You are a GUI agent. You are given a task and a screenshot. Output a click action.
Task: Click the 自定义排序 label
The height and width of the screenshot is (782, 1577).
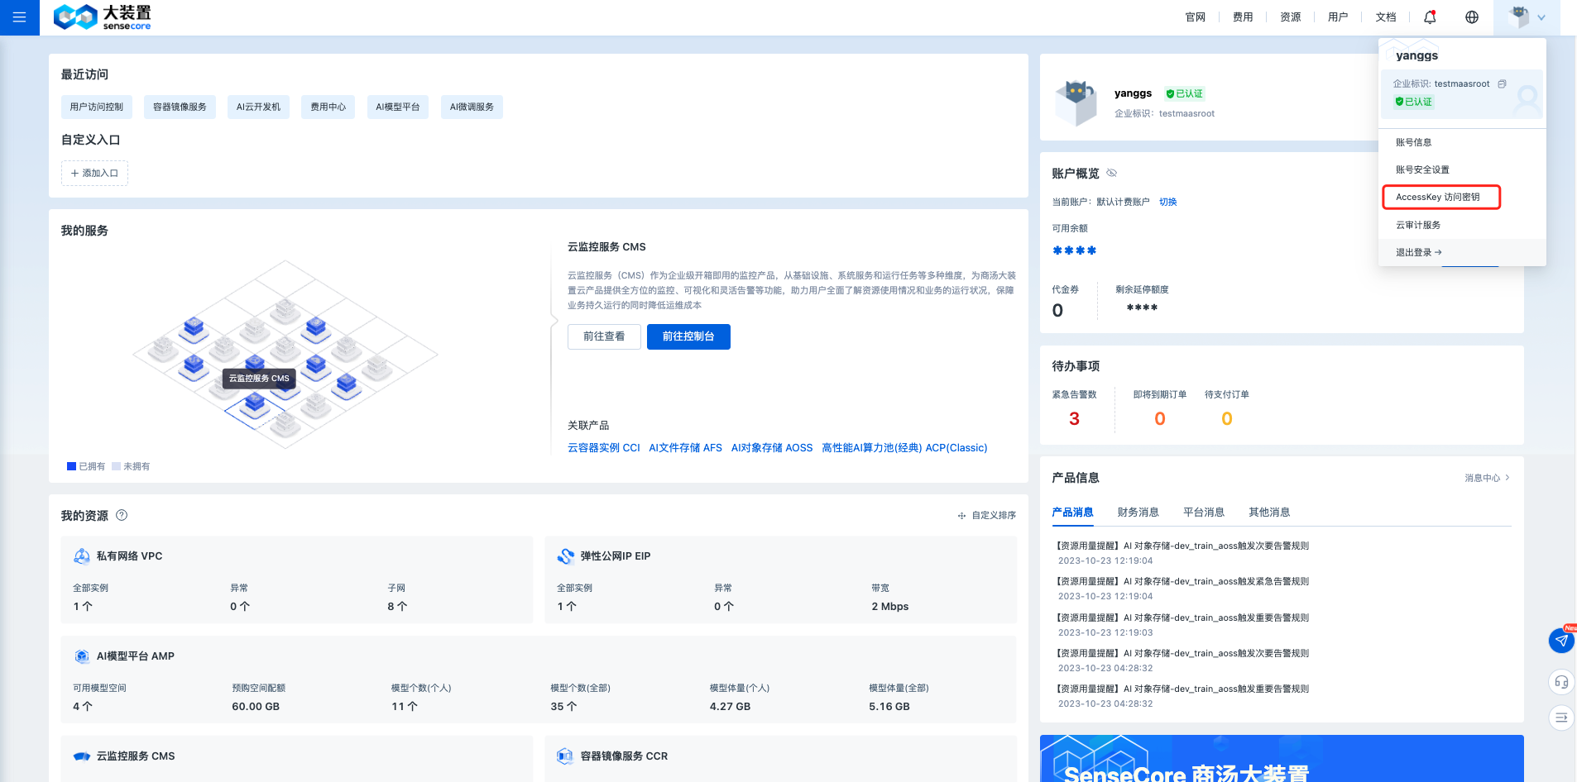[994, 515]
